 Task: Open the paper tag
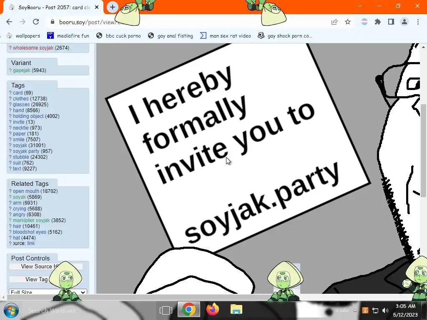pyautogui.click(x=19, y=134)
